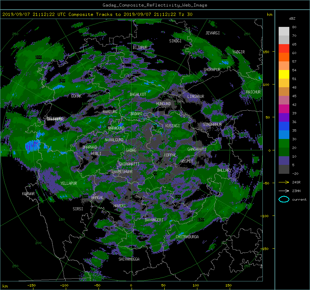The image size is (310, 290).
Task: Select the 54 dBZ yellow color swatch
Action: pyautogui.click(x=284, y=74)
